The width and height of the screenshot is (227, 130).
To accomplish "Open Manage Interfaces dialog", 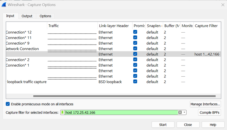I will [205, 104].
